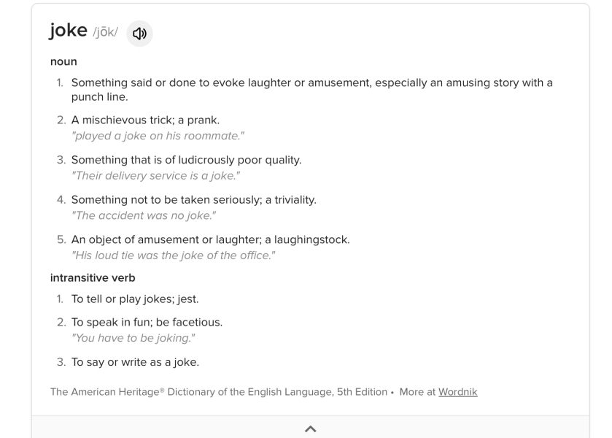This screenshot has width=612, height=438.
Task: Click the example "played a joke on his roommate"
Action: pos(158,136)
